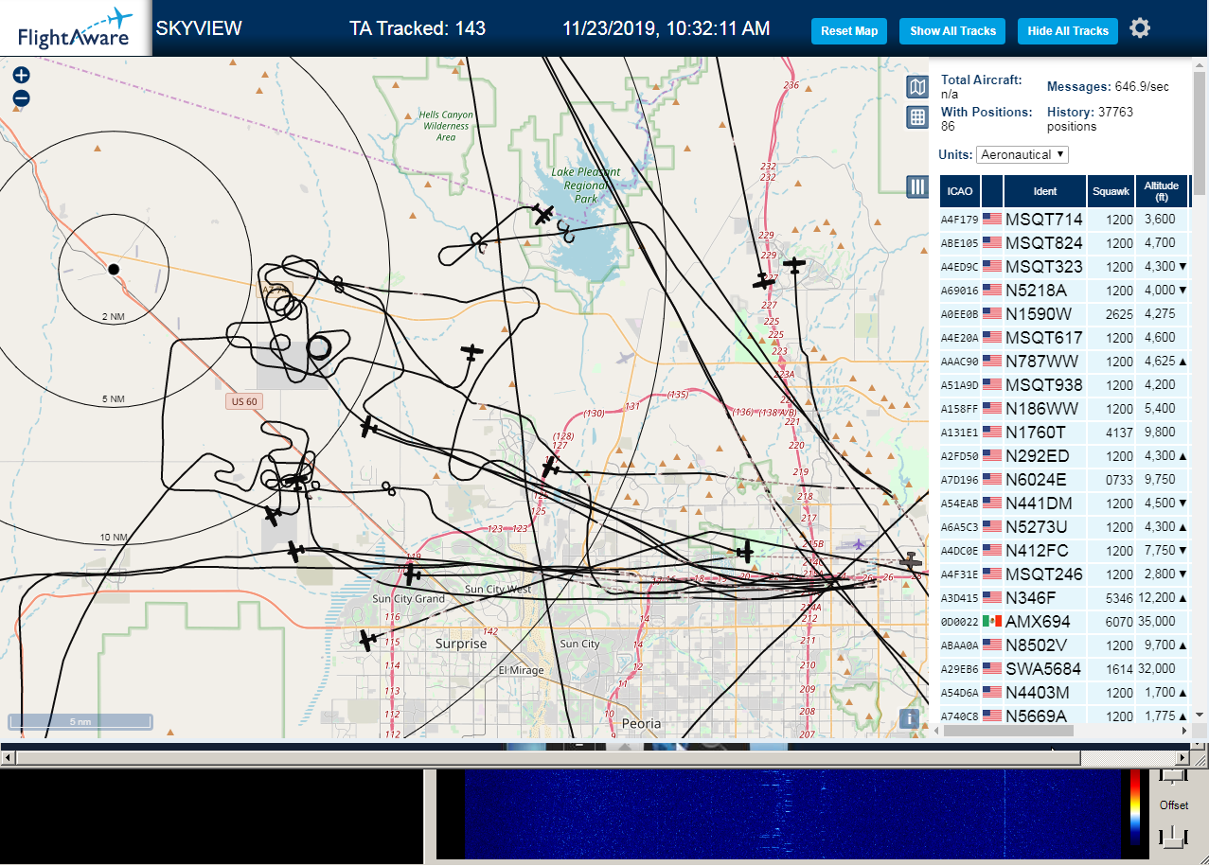Image resolution: width=1209 pixels, height=866 pixels.
Task: Sort table by Altitude (ft) column
Action: (1161, 191)
